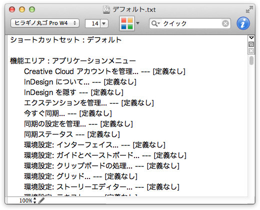Click the line 環境設定: インターフェイス...
Image resolution: width=260 pixels, height=210 pixels.
tap(94, 145)
